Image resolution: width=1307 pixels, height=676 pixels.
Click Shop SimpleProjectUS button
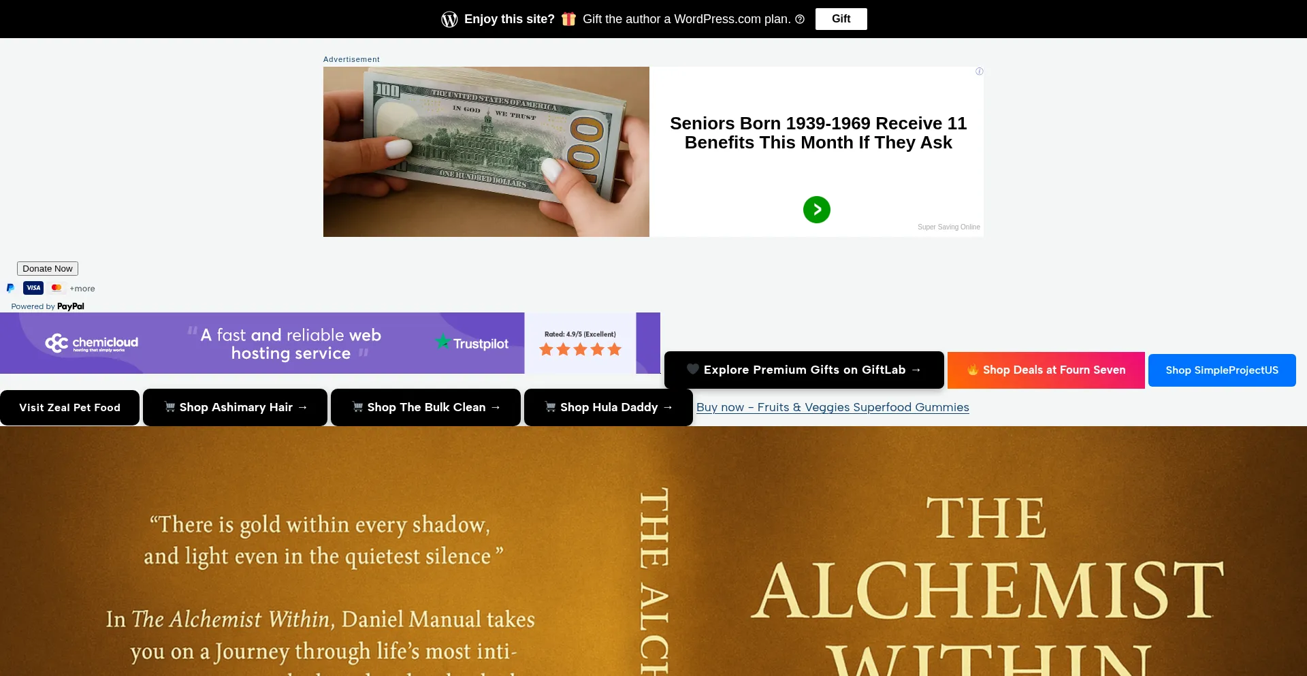click(x=1222, y=370)
